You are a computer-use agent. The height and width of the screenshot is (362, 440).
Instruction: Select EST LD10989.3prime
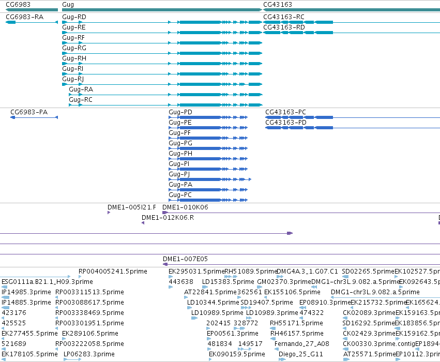coord(272,313)
